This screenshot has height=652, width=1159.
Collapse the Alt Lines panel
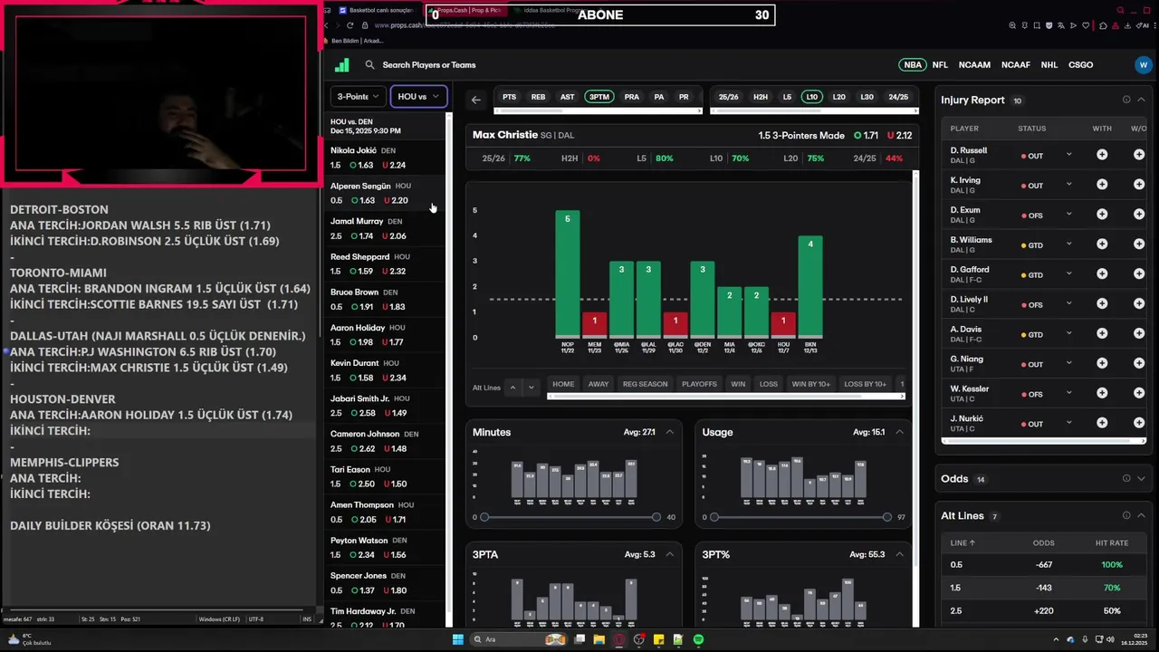1141,515
